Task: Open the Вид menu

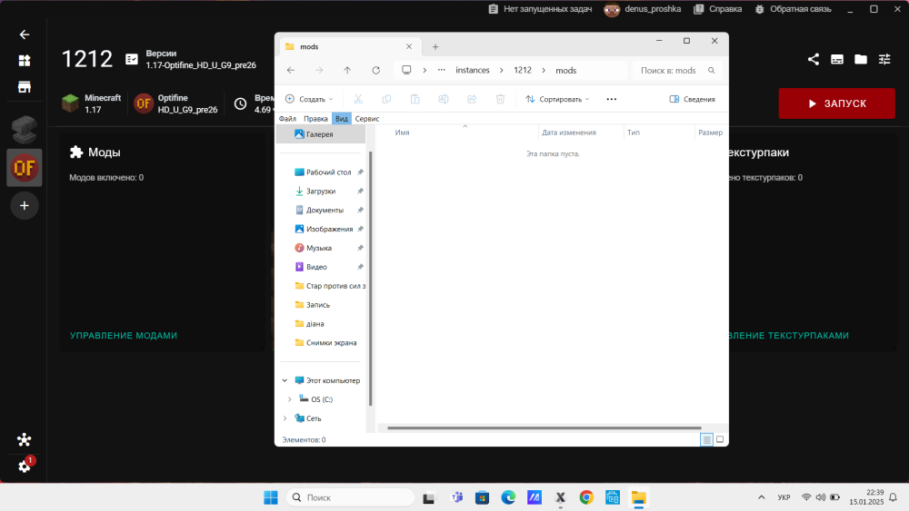Action: coord(342,119)
